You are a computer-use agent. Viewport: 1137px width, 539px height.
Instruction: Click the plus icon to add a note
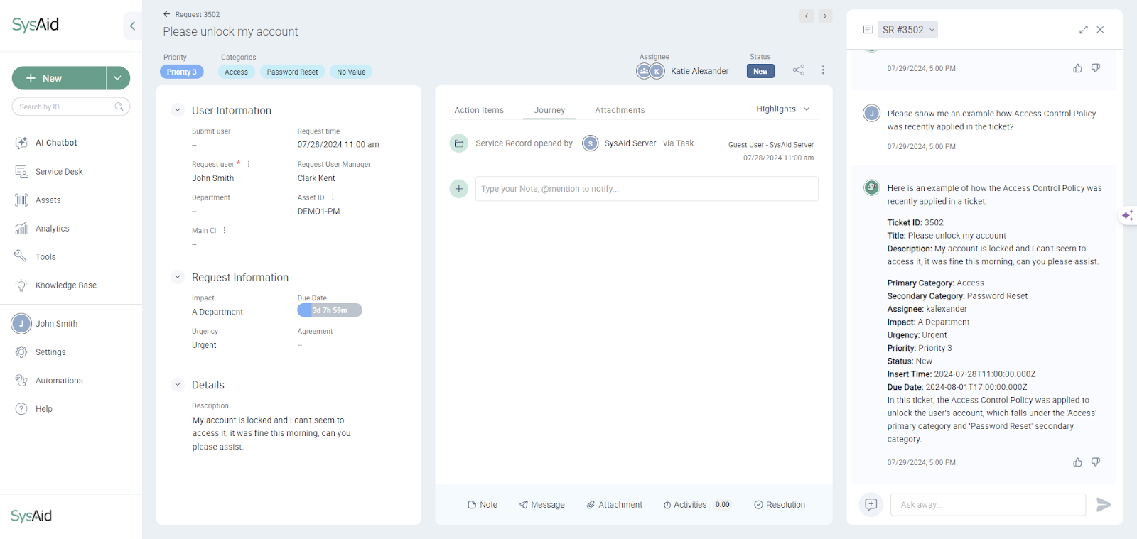pyautogui.click(x=459, y=189)
